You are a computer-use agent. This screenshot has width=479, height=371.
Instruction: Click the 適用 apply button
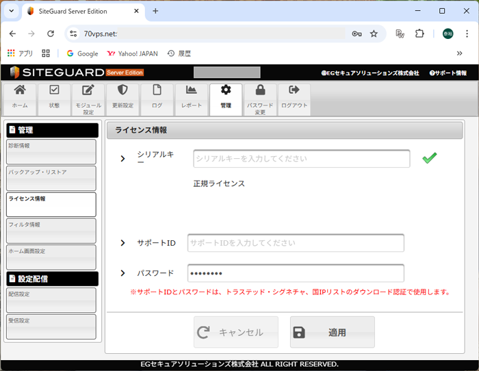click(333, 332)
